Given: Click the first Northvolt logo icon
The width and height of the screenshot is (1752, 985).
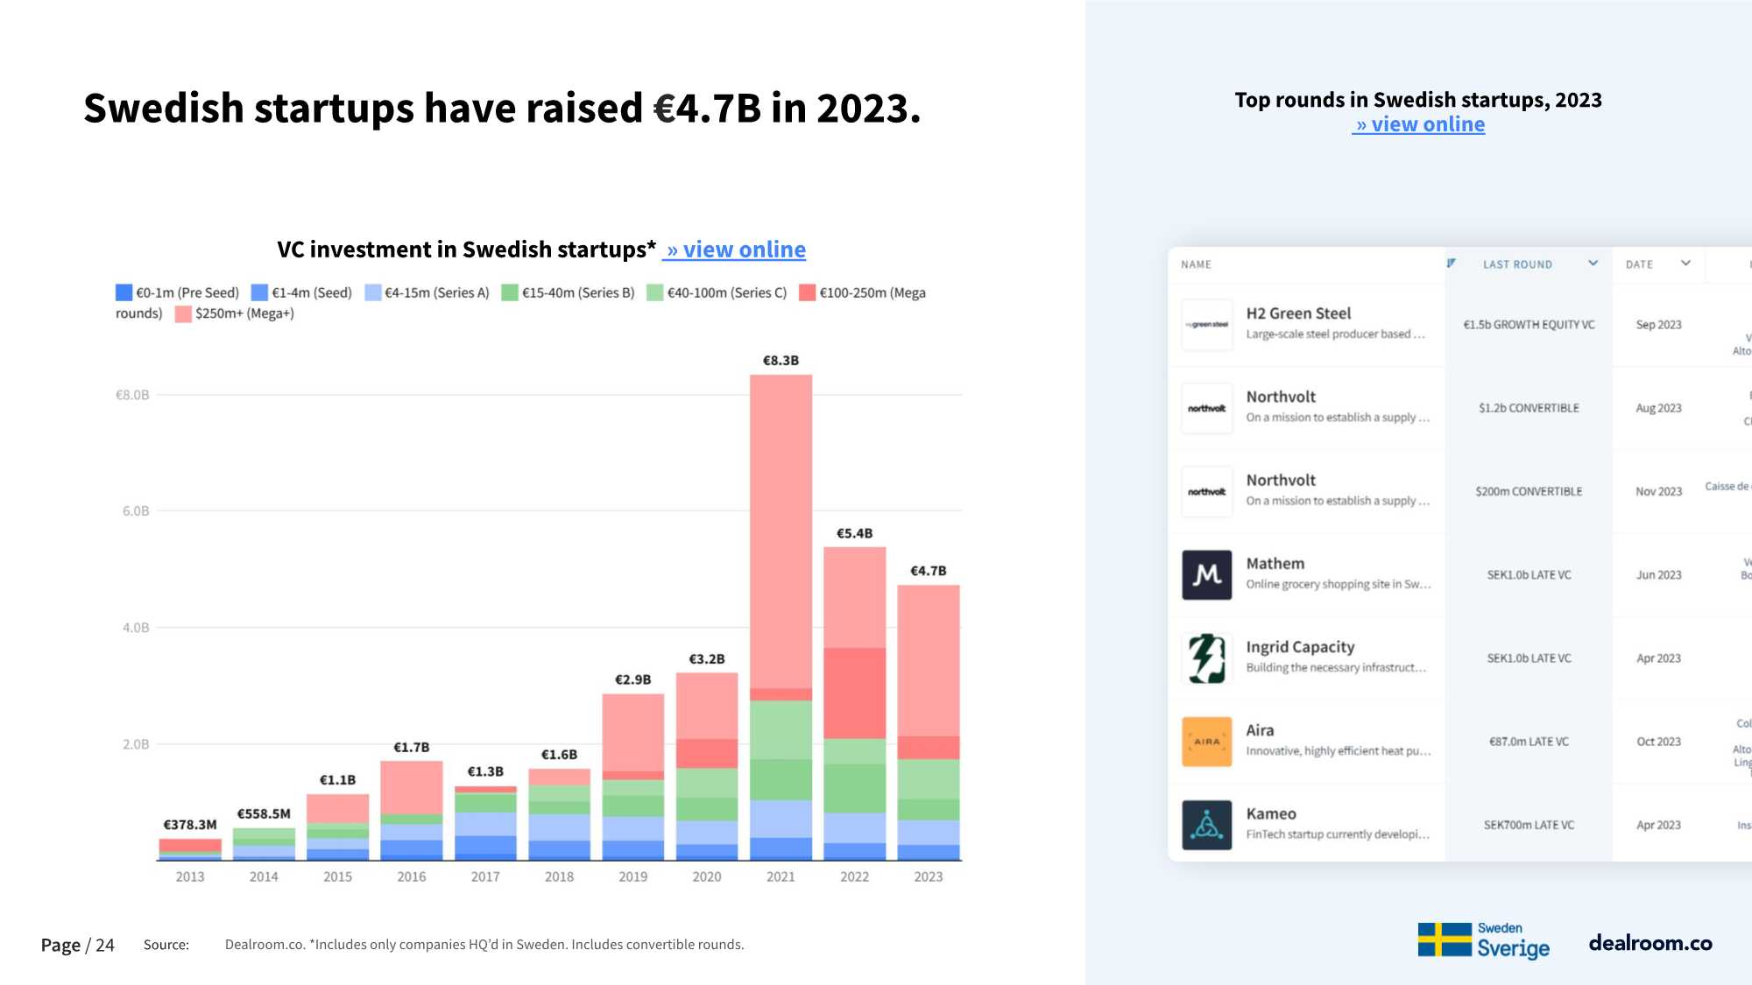Looking at the screenshot, I should pyautogui.click(x=1206, y=409).
